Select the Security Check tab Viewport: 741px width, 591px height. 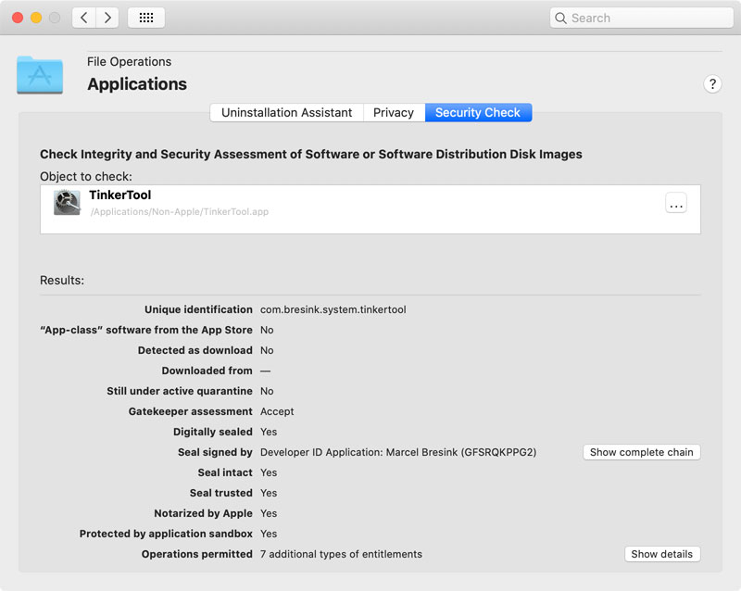[478, 112]
